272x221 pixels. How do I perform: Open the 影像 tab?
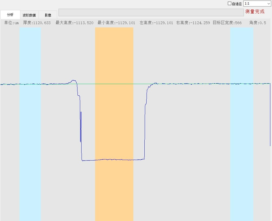[x=48, y=15]
